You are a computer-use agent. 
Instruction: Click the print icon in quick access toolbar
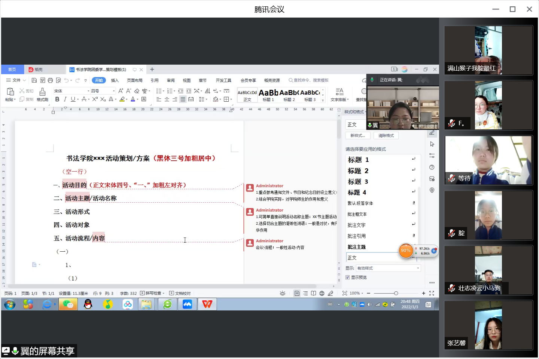pyautogui.click(x=50, y=80)
